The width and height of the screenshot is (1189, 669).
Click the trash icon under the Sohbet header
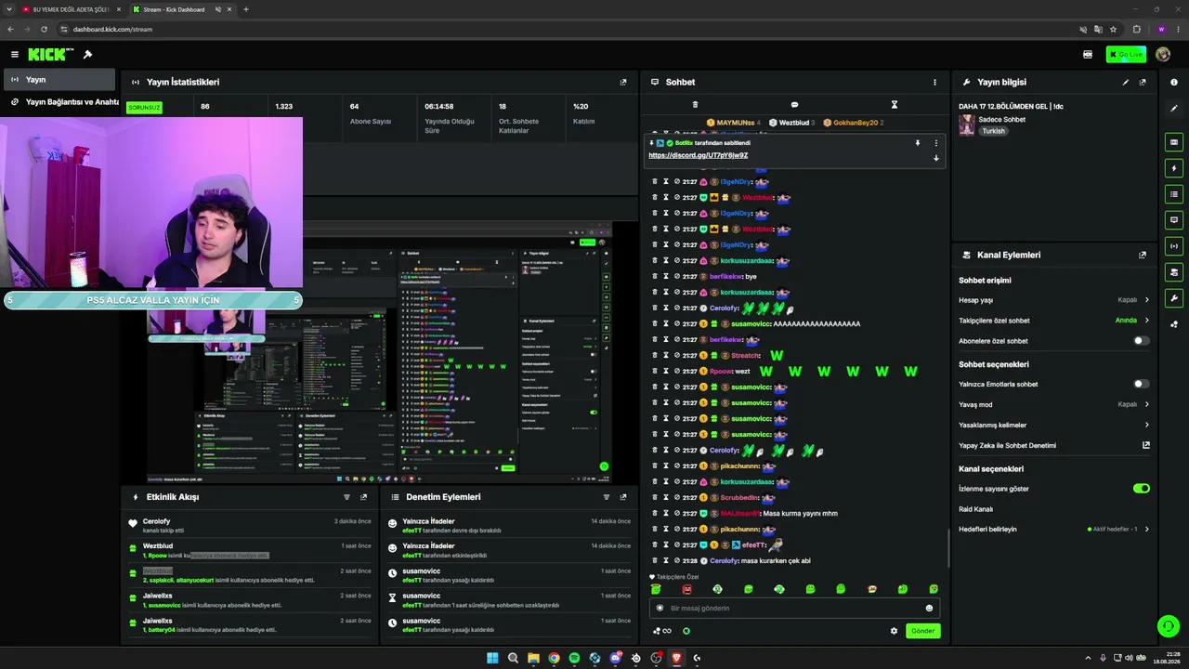click(x=695, y=105)
